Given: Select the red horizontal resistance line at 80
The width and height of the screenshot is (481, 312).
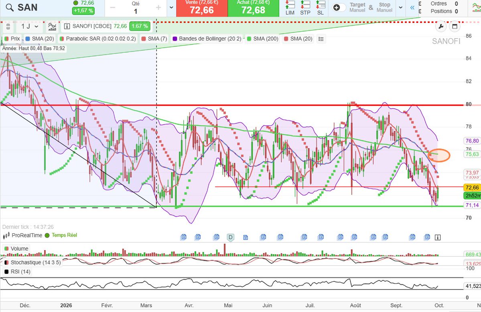Looking at the screenshot, I should coord(231,105).
